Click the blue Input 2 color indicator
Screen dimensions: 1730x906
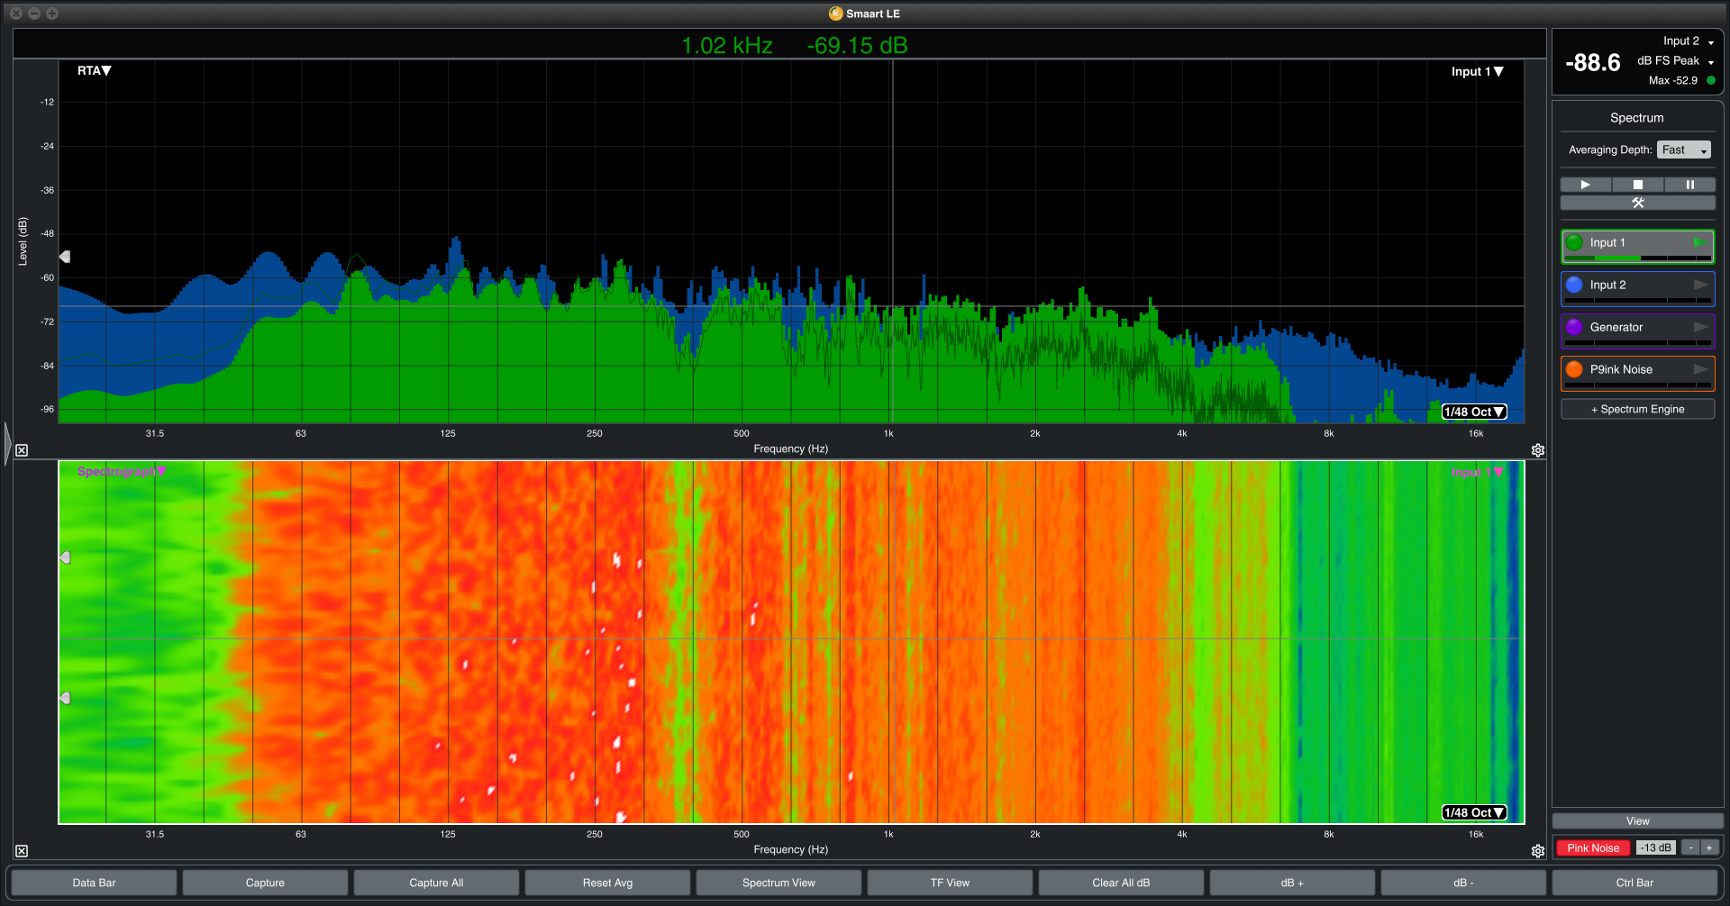[1574, 285]
